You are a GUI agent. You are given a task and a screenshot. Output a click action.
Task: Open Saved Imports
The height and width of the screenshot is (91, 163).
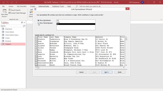pos(15,10)
